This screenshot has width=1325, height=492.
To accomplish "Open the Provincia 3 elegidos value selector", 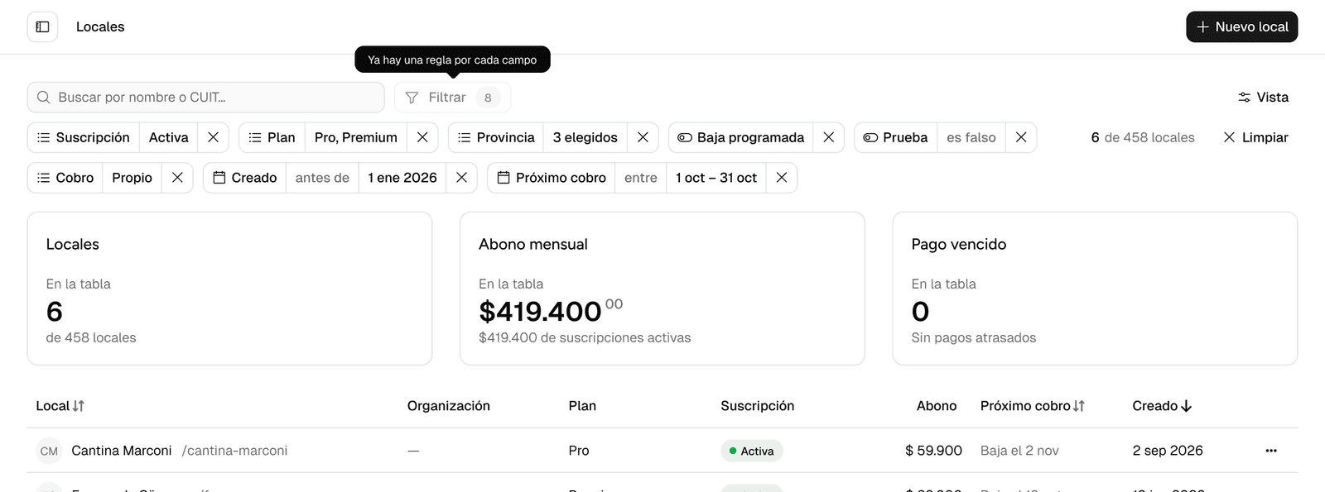I will [x=585, y=137].
